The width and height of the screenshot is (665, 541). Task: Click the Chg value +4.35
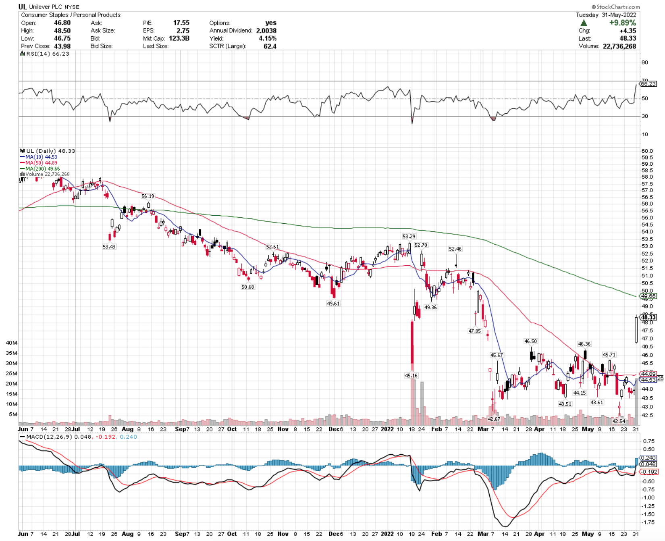click(628, 31)
